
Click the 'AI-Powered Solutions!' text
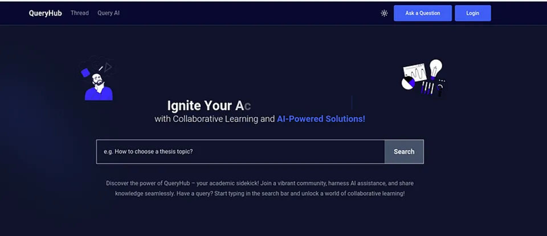click(321, 119)
